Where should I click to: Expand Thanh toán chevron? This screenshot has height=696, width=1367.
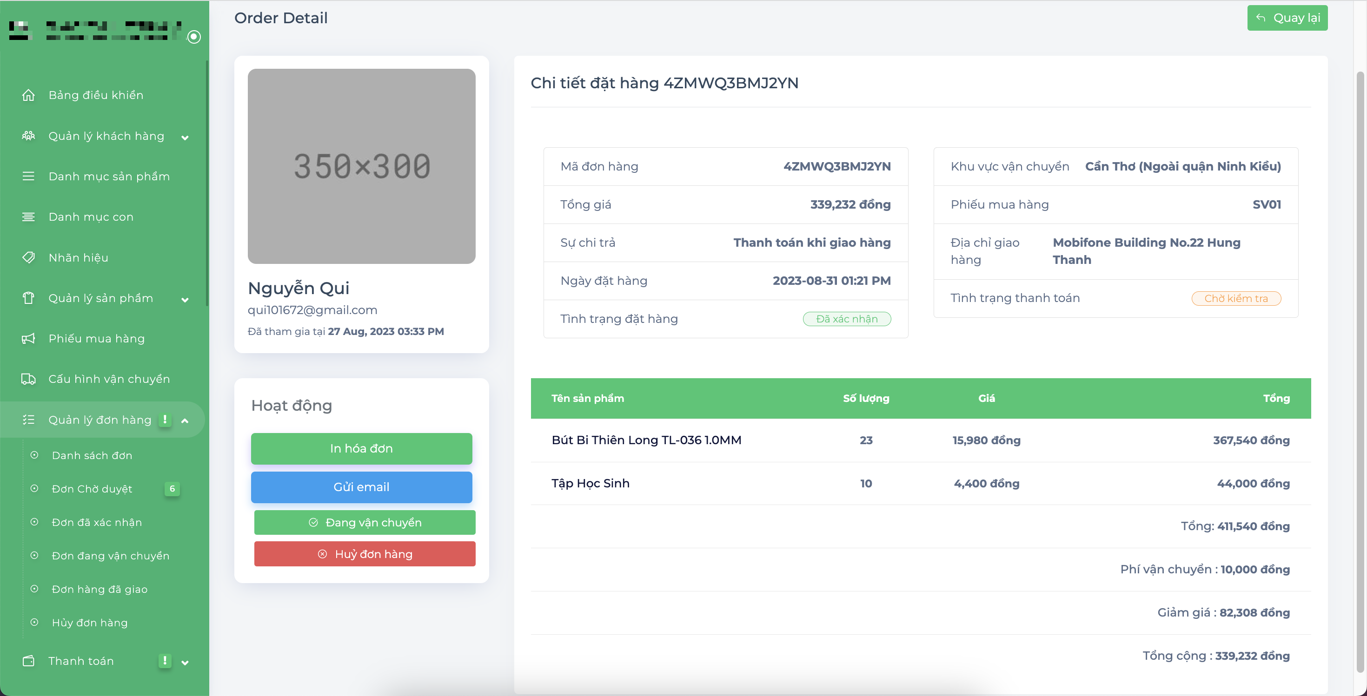click(x=185, y=663)
